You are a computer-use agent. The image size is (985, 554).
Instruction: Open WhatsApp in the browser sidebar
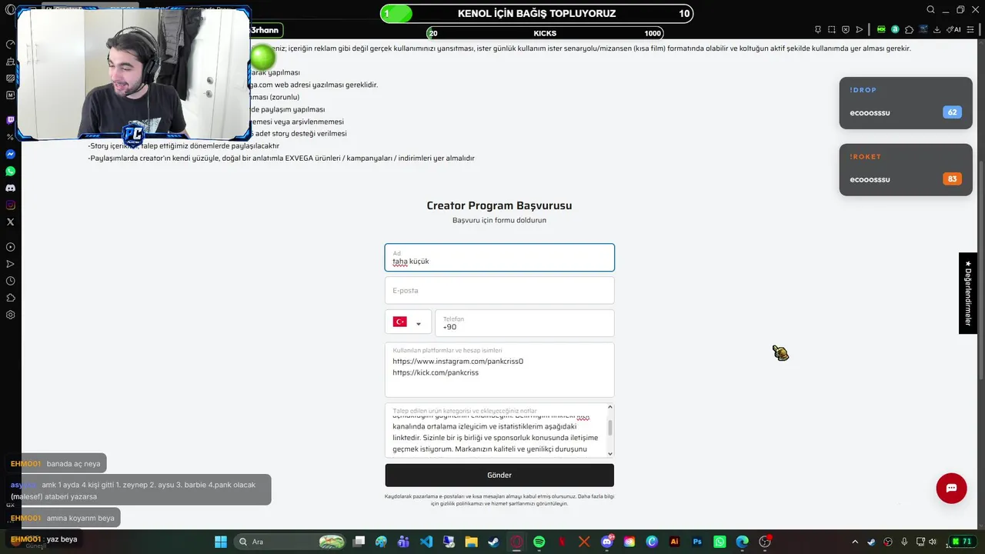[x=10, y=171]
